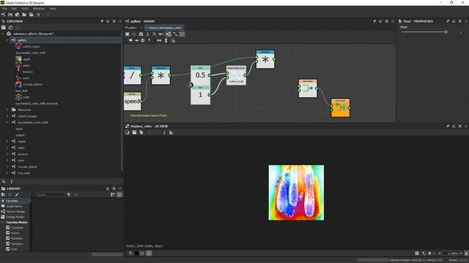Click the link display icon in graph toolbar
This screenshot has width=469, height=263.
tap(175, 34)
